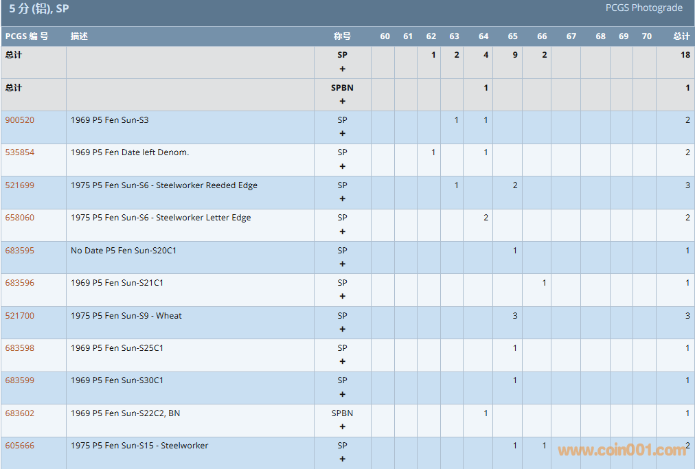This screenshot has width=695, height=469.
Task: Open coin number 900520 link
Action: pos(20,120)
